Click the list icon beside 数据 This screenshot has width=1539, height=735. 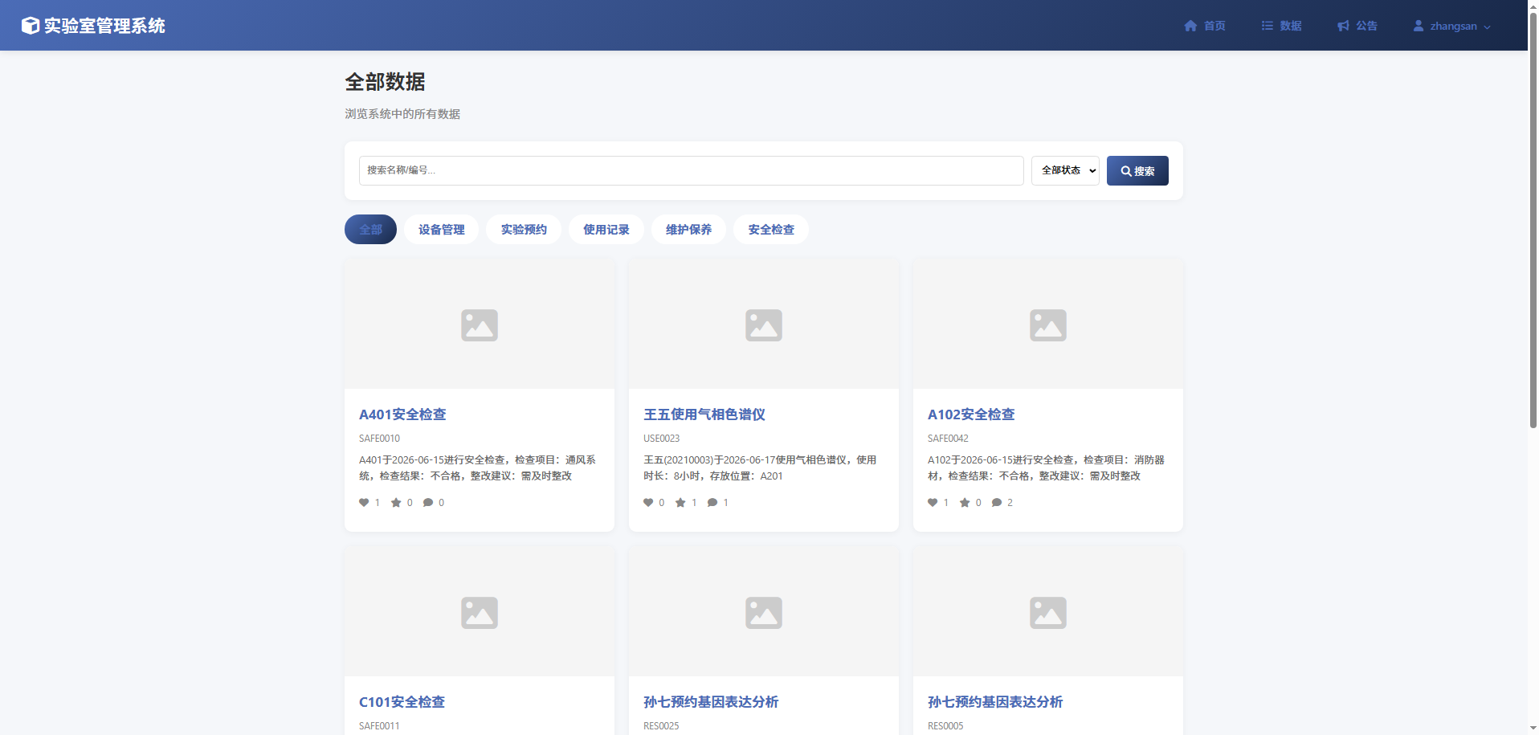(1267, 26)
